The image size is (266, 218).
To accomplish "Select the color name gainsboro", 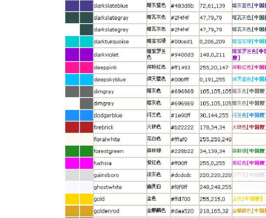I will click(106, 175).
